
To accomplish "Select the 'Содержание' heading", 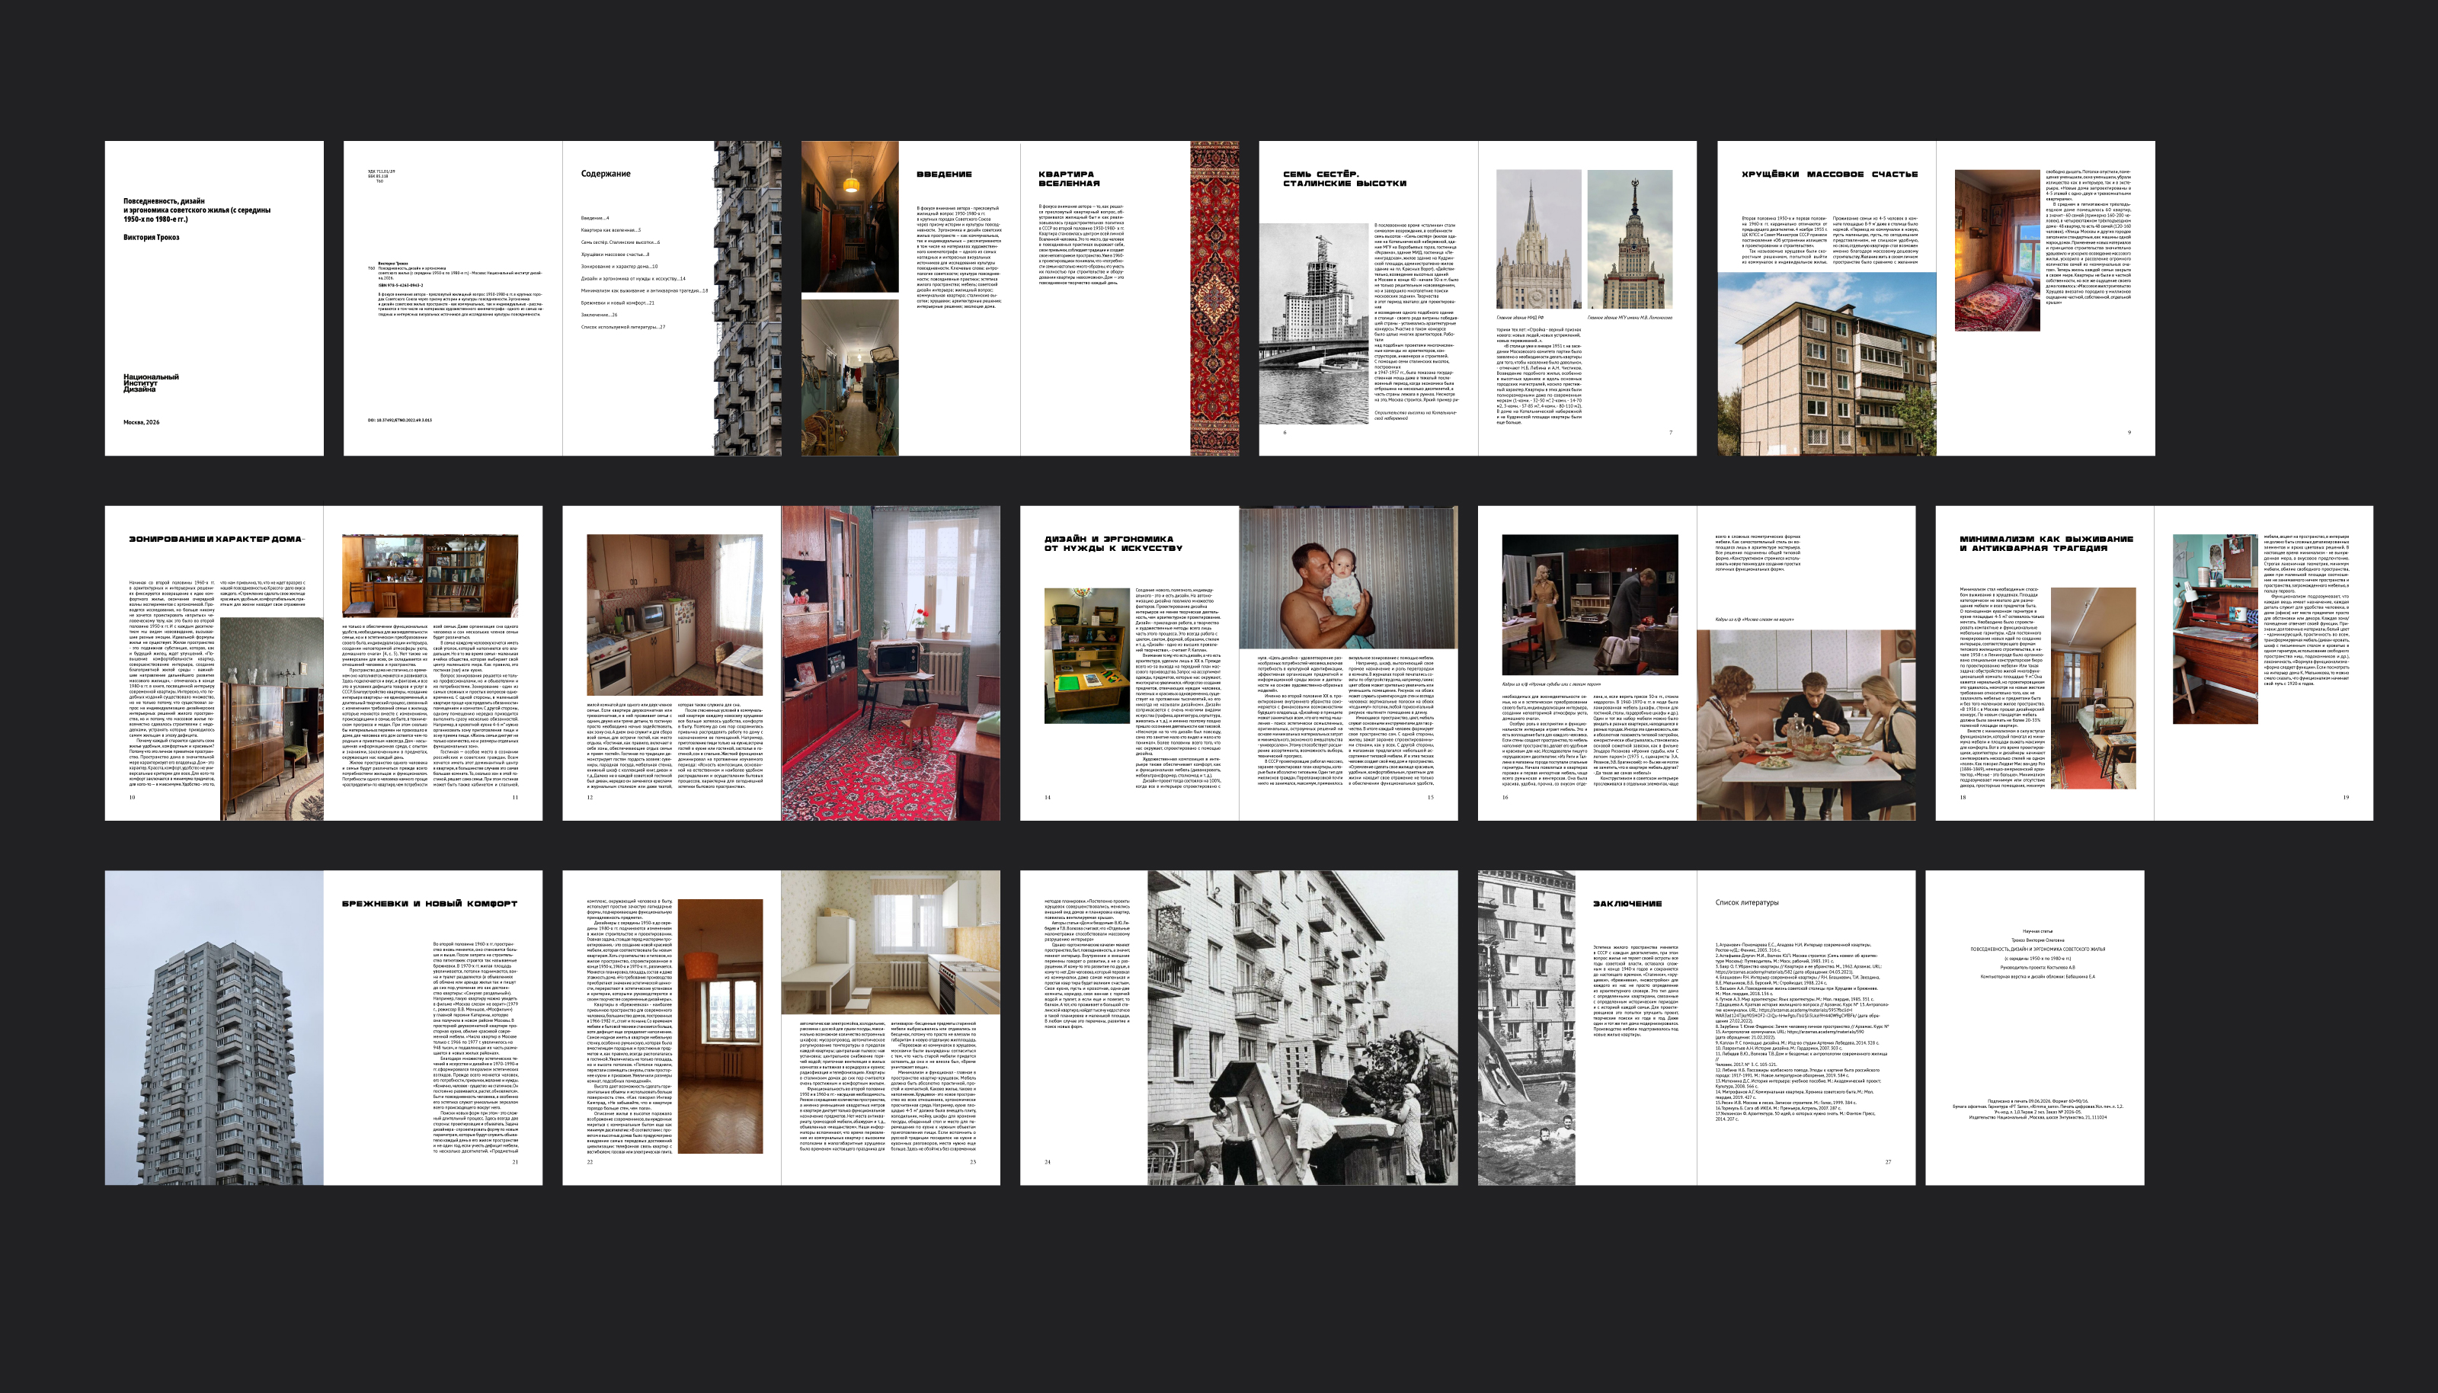I will 606,174.
